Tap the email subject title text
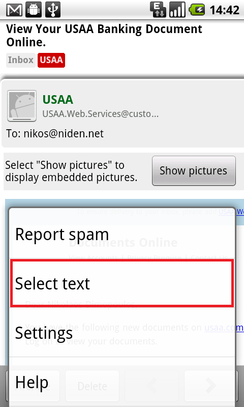Image resolution: width=244 pixels, height=407 pixels. pos(104,35)
